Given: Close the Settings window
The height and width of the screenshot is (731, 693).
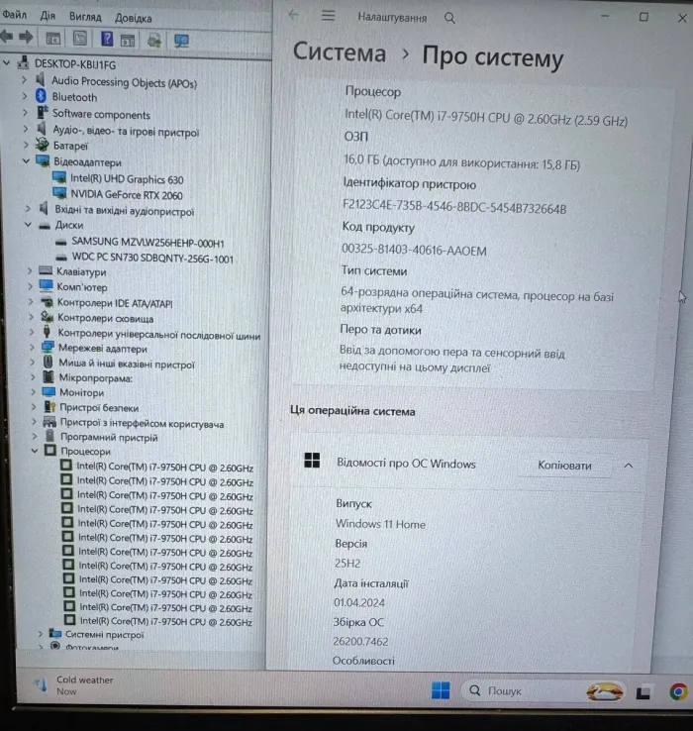Looking at the screenshot, I should point(682,18).
